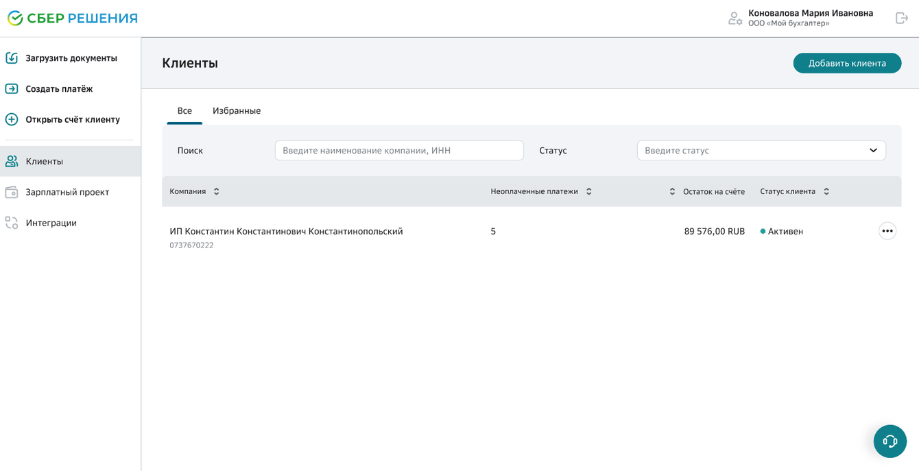The height and width of the screenshot is (471, 919).
Task: Expand the Статус dropdown chevron
Action: 873,151
